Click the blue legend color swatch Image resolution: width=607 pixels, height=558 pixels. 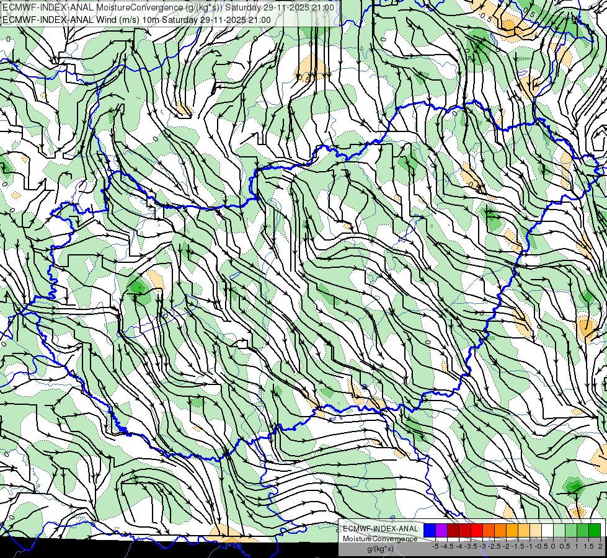pos(430,530)
